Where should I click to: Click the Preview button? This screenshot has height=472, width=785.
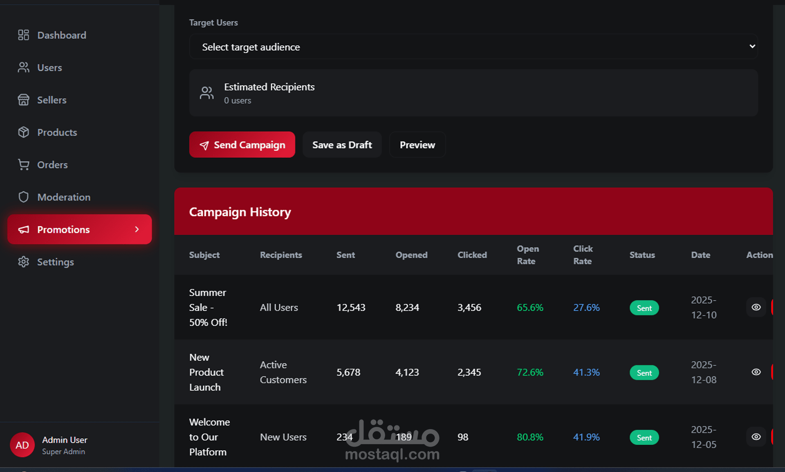(417, 145)
